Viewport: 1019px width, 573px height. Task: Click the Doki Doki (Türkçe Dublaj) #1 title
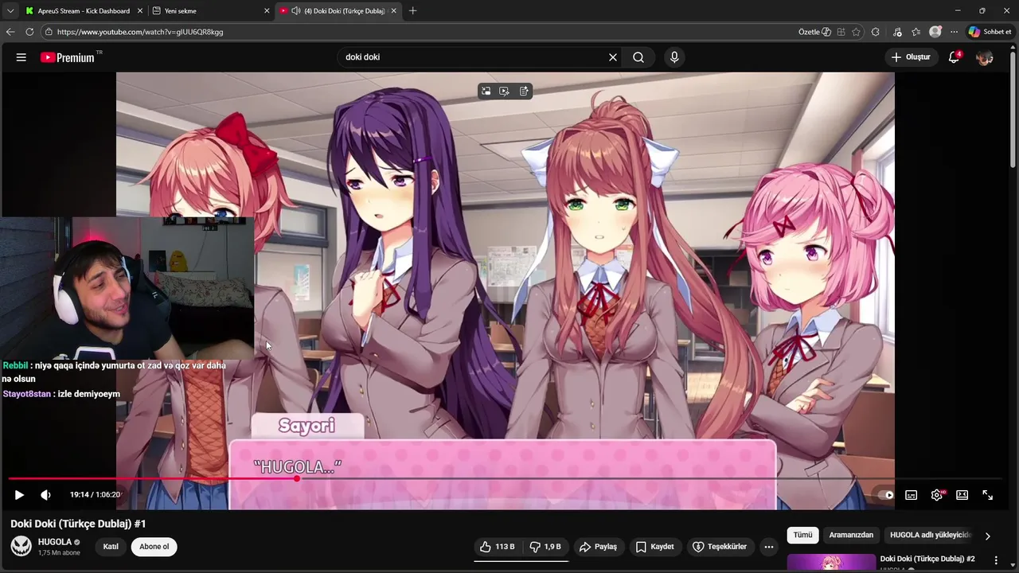click(x=78, y=524)
